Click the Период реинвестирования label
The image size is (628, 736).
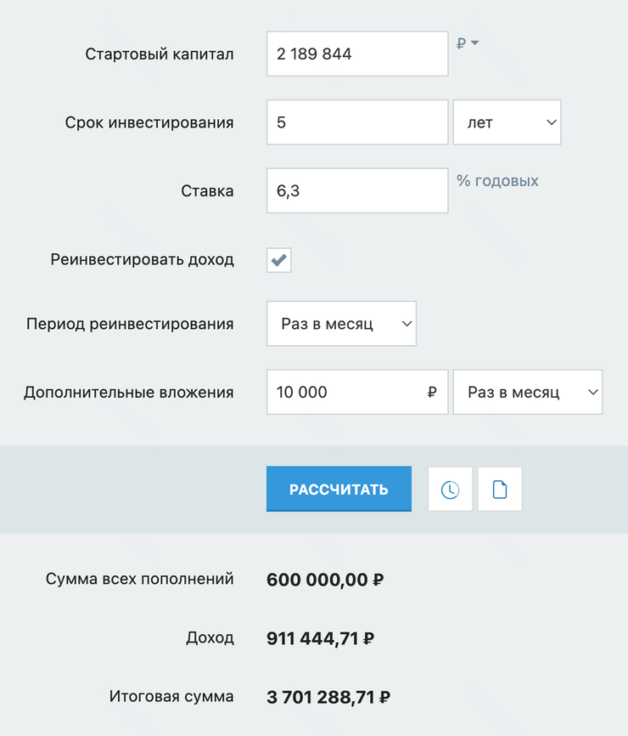tap(130, 324)
